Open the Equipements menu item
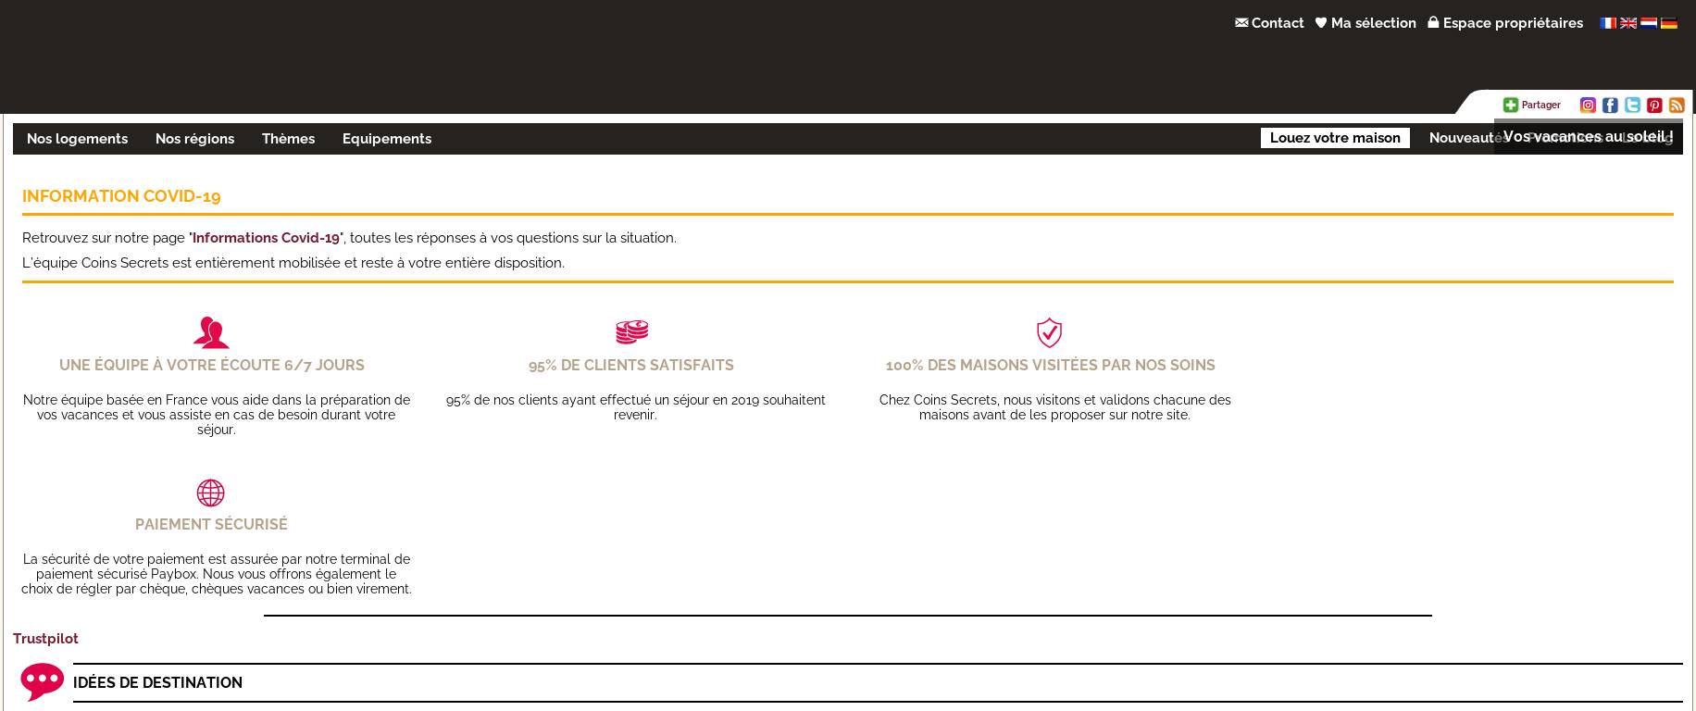This screenshot has height=711, width=1696. (387, 139)
